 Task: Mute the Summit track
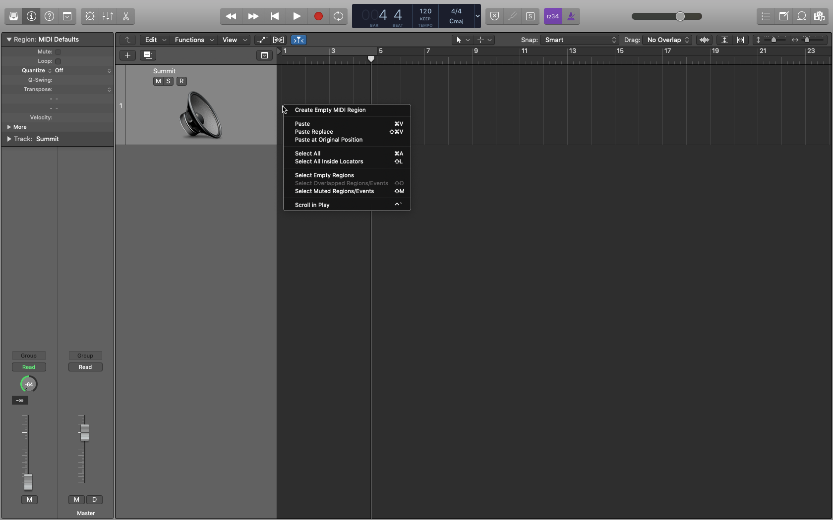(x=158, y=81)
